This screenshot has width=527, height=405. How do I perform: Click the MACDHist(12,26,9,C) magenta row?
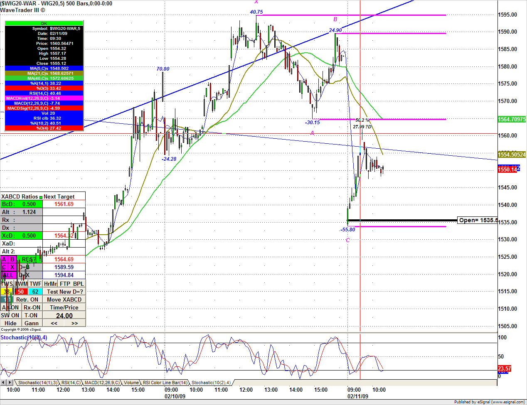pyautogui.click(x=44, y=98)
